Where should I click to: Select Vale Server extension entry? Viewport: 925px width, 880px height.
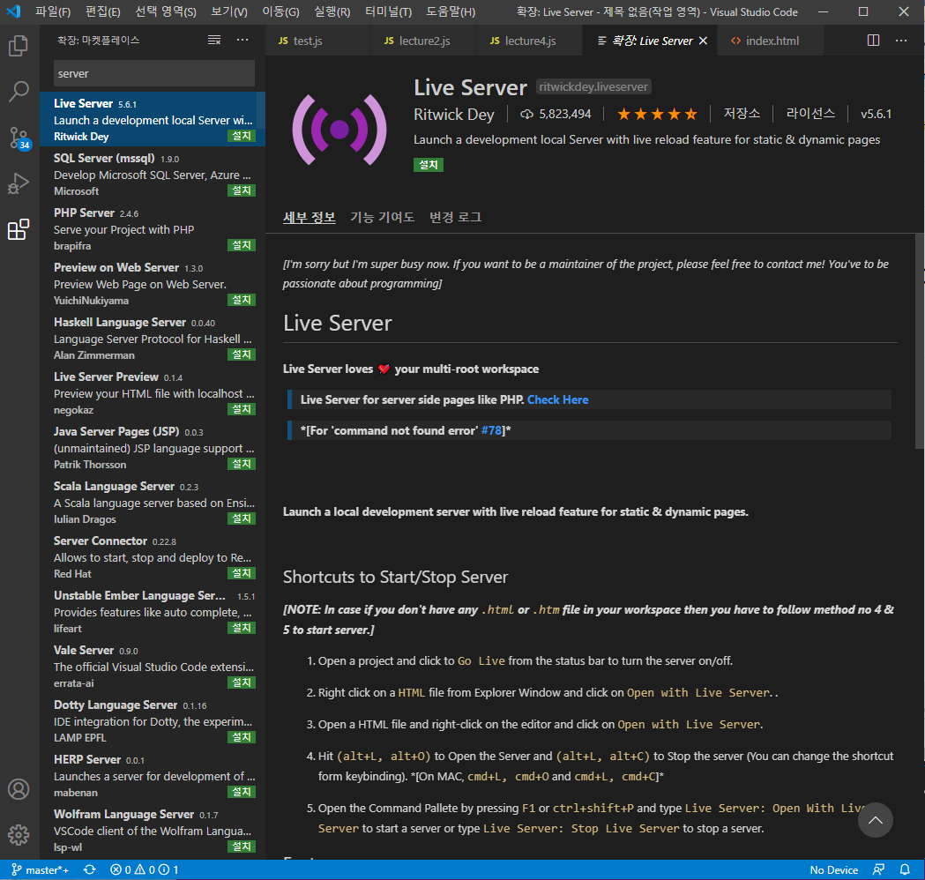tap(153, 667)
